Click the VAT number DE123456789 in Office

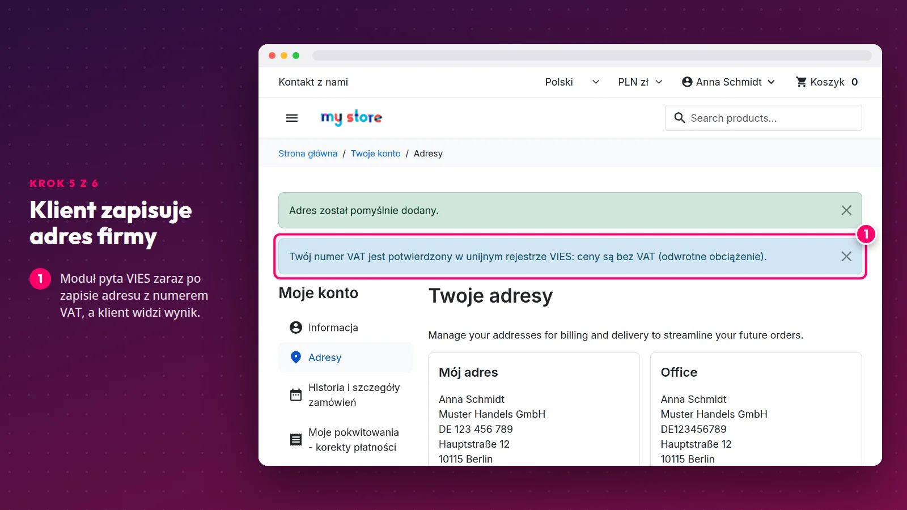pyautogui.click(x=693, y=430)
